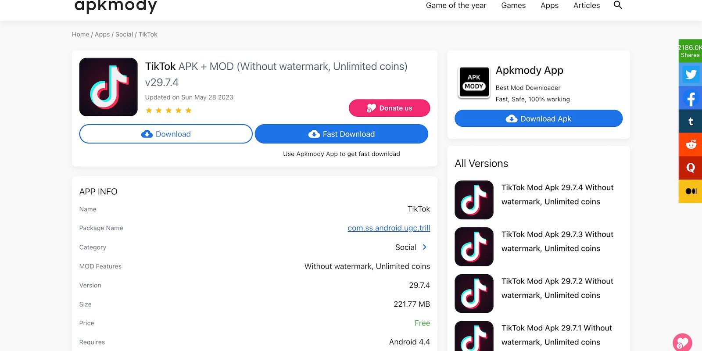The height and width of the screenshot is (351, 702).
Task: Click the Android 4.4 requirement value
Action: click(x=409, y=342)
